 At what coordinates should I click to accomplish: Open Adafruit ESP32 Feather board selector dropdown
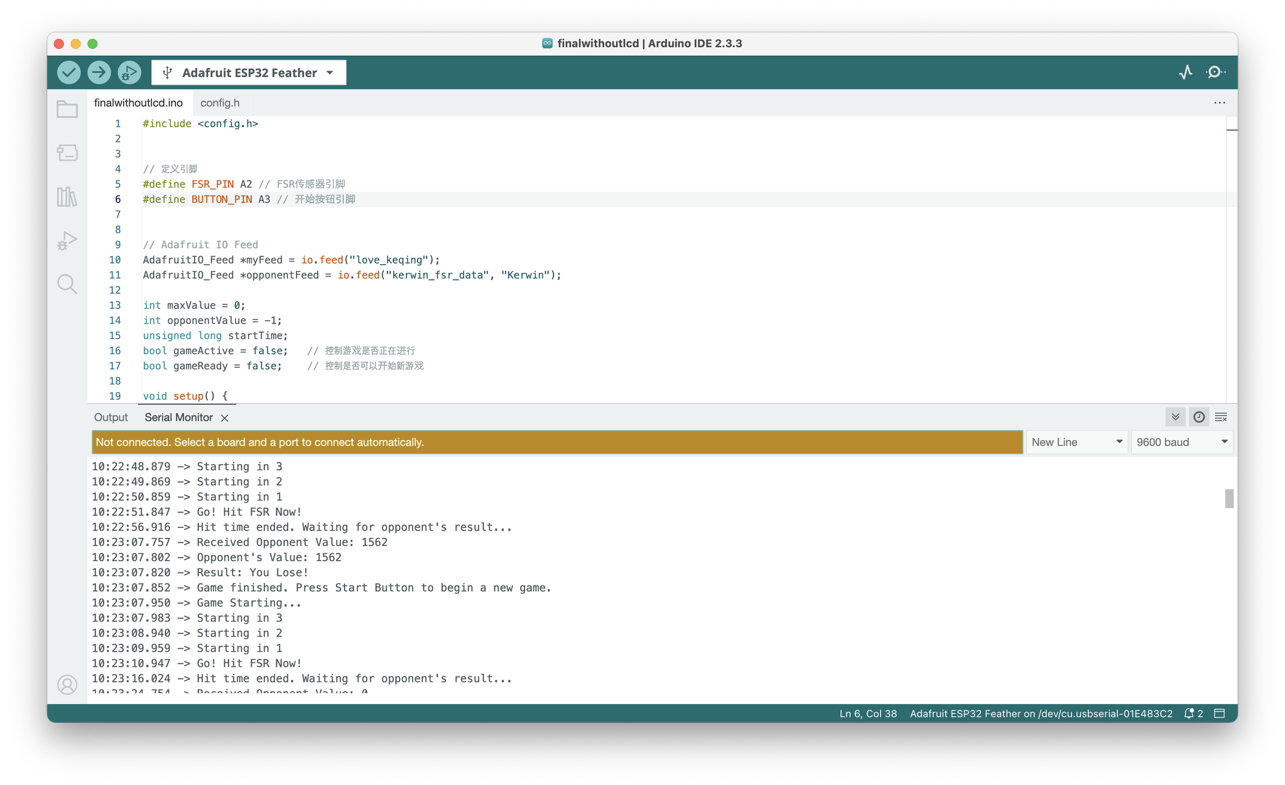[x=249, y=72]
